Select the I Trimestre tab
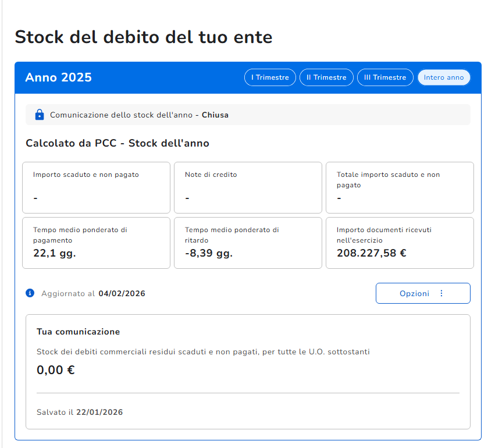 click(x=270, y=77)
